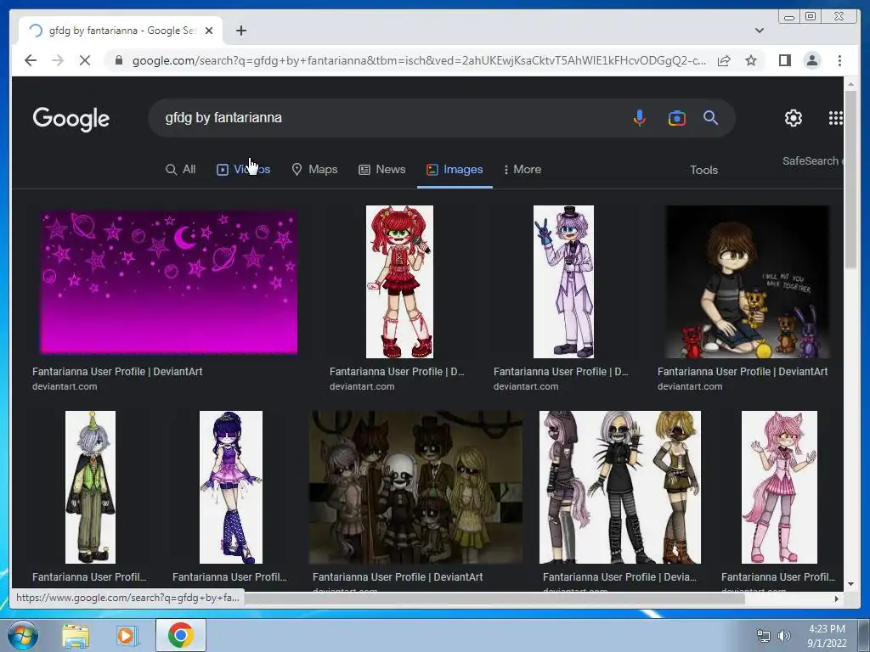
Task: Launch Windows Media Player from taskbar
Action: coord(127,635)
